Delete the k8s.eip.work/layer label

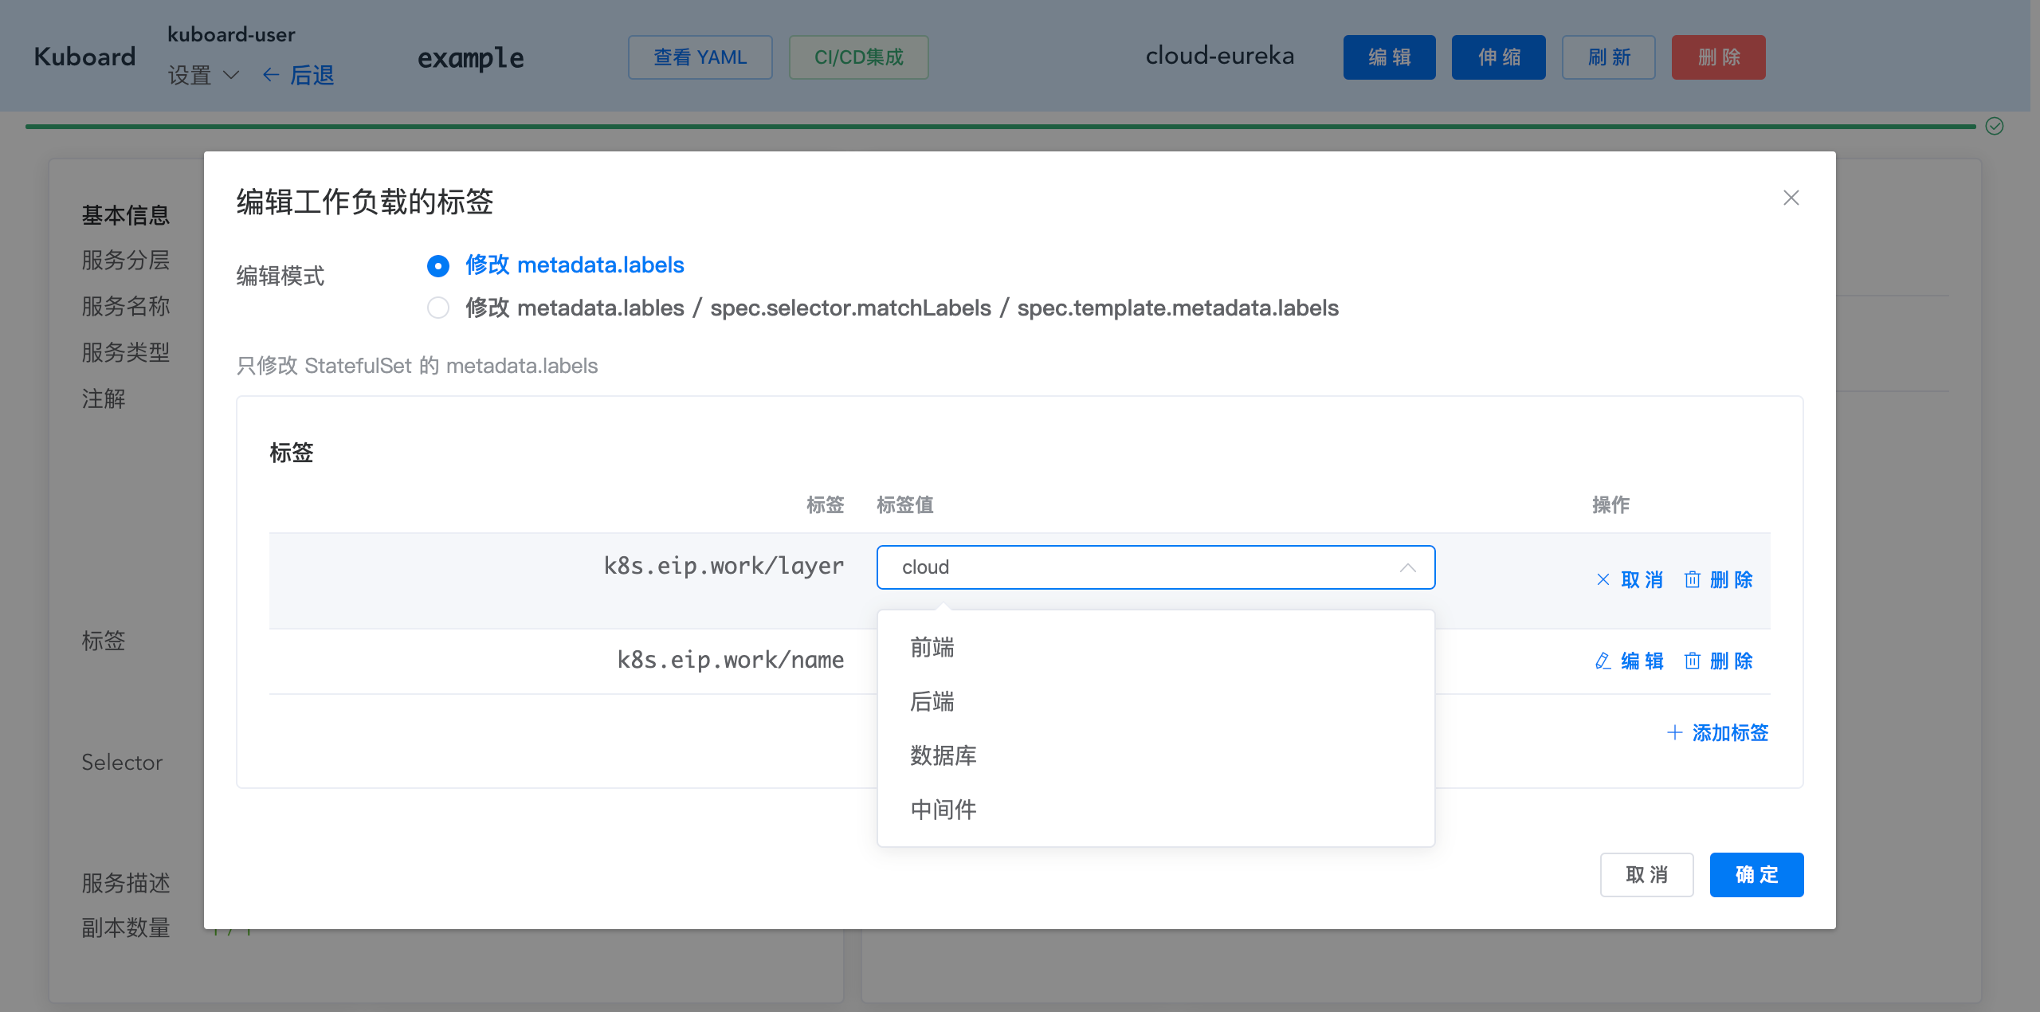[x=1719, y=580]
